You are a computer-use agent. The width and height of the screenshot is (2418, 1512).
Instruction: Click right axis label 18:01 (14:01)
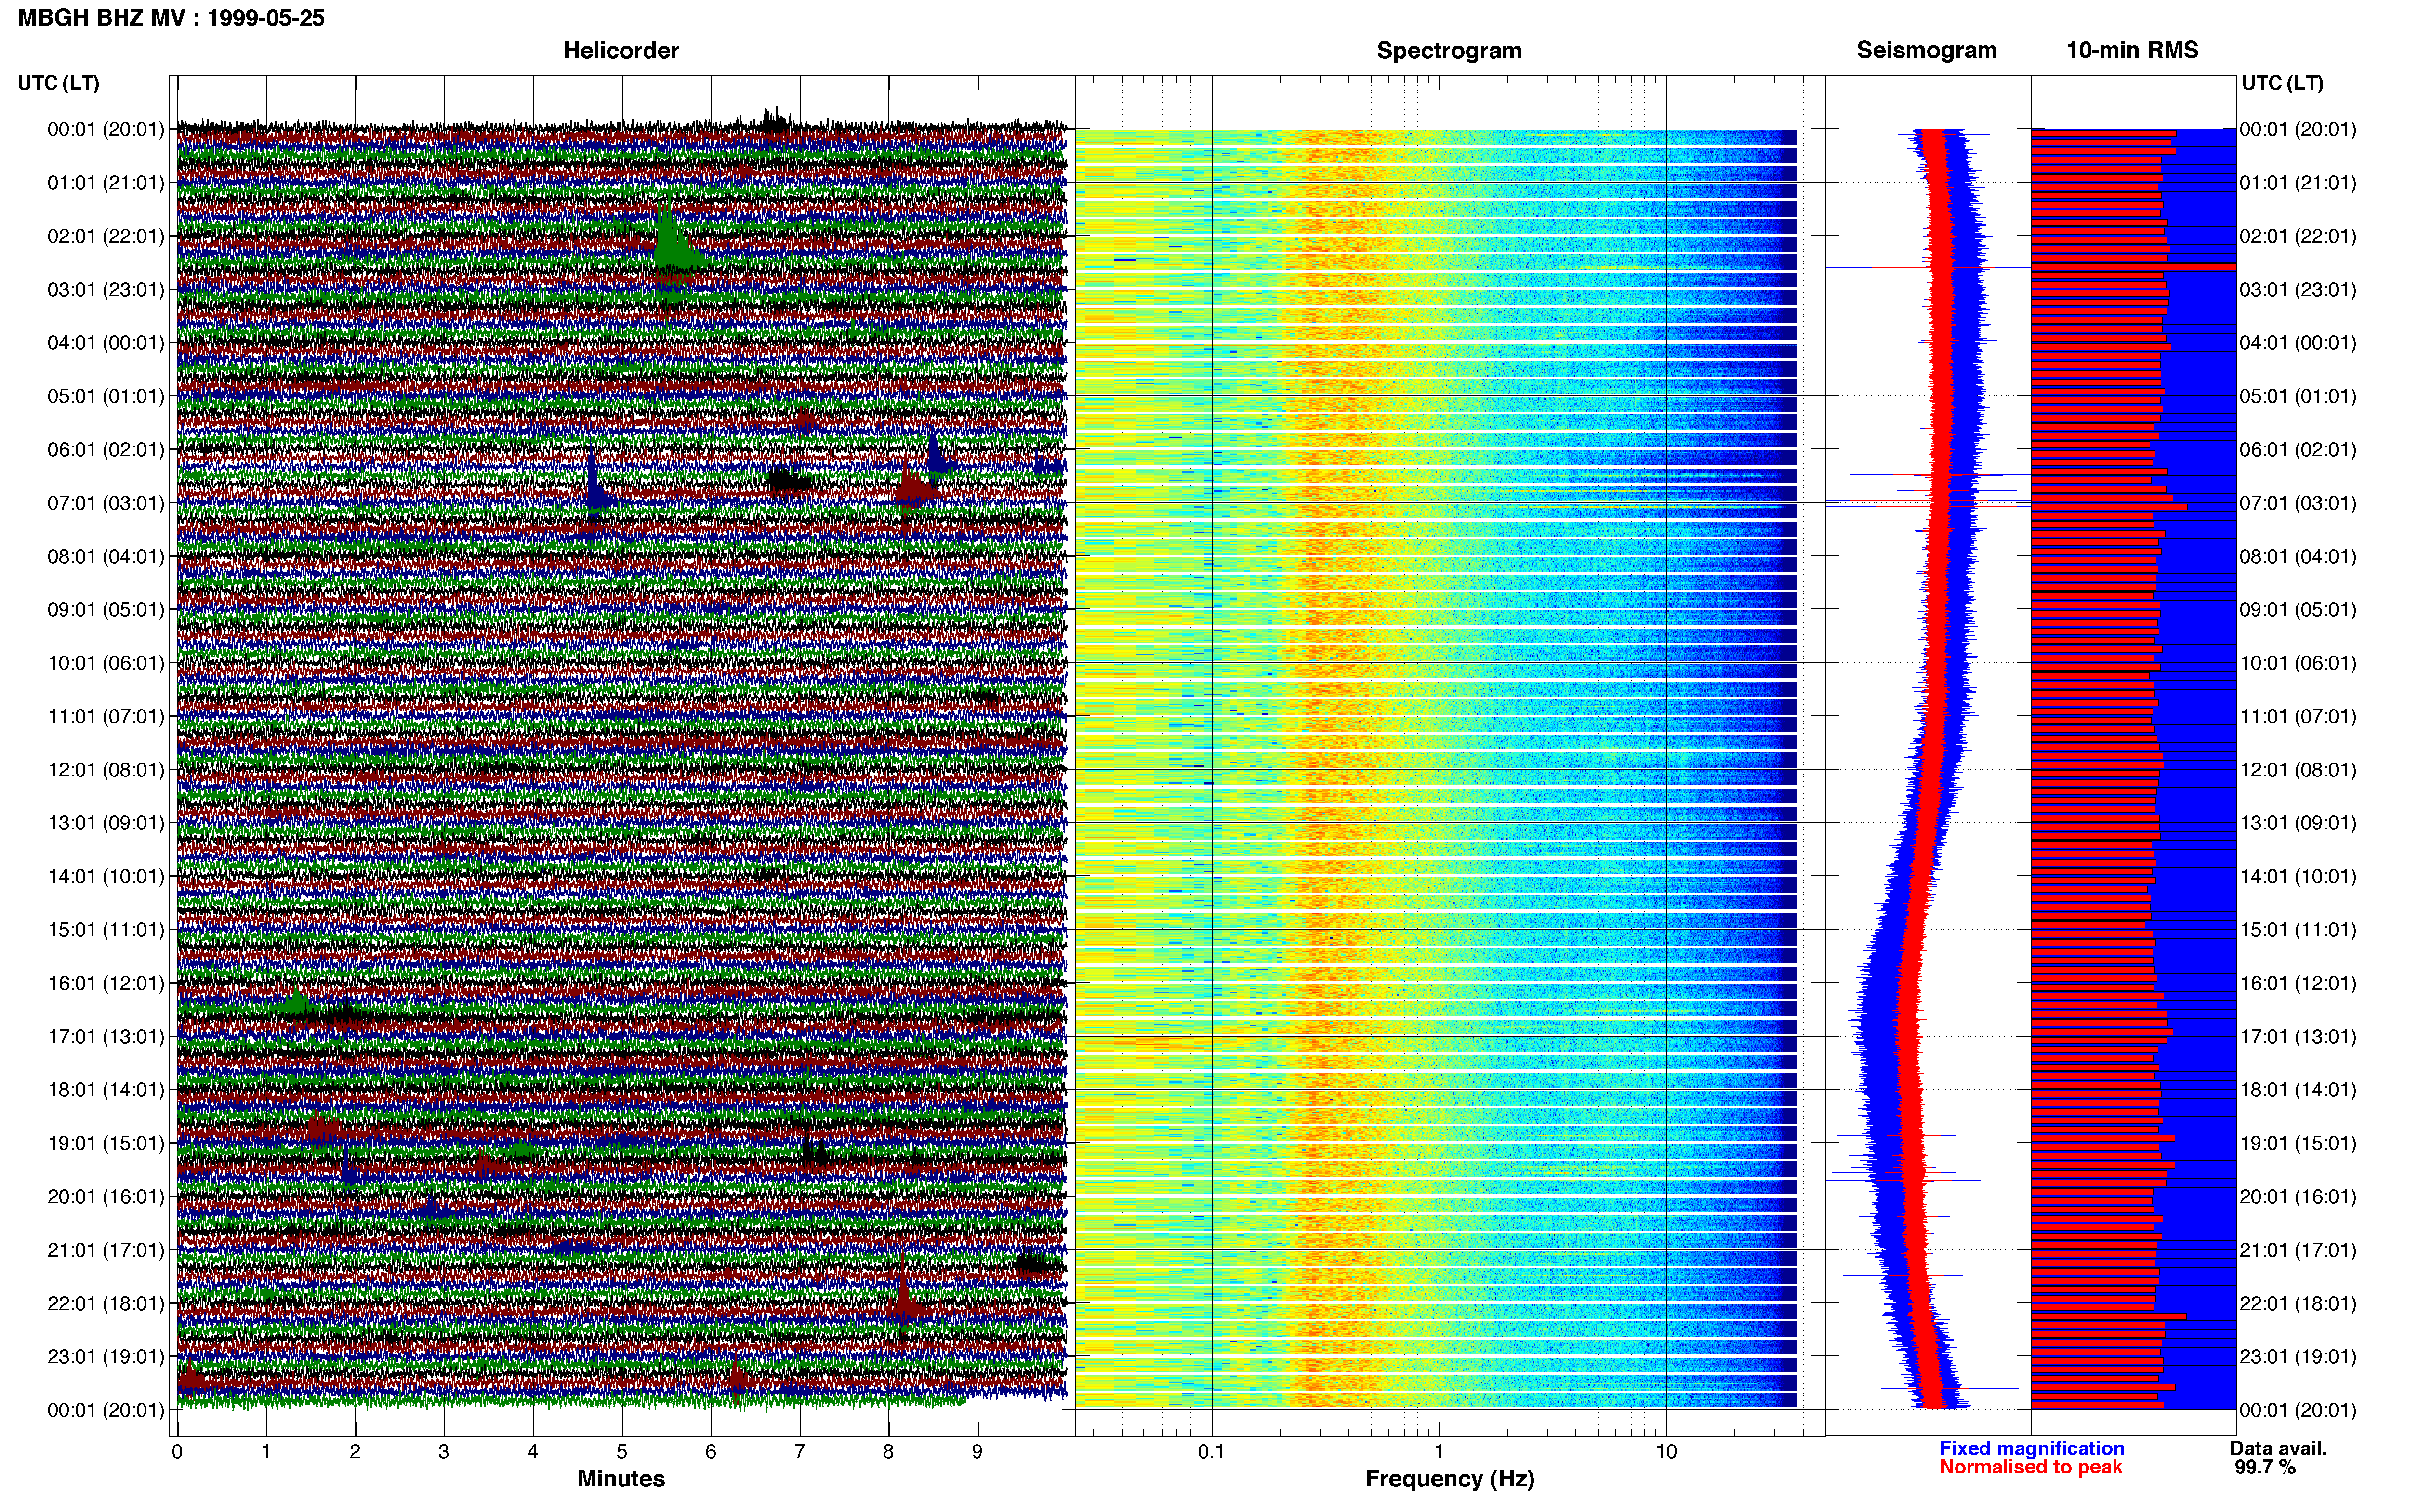[x=2298, y=1090]
